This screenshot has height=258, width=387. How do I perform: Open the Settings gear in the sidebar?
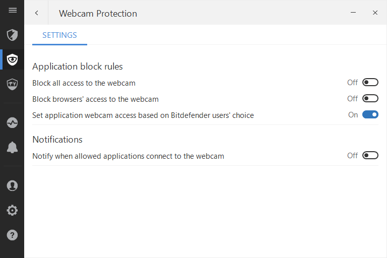12,210
